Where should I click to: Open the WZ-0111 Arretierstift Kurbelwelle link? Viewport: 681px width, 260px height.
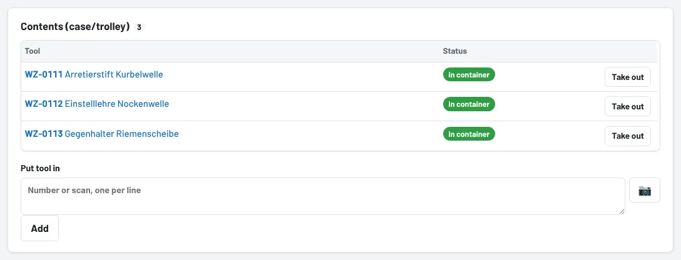coord(94,74)
